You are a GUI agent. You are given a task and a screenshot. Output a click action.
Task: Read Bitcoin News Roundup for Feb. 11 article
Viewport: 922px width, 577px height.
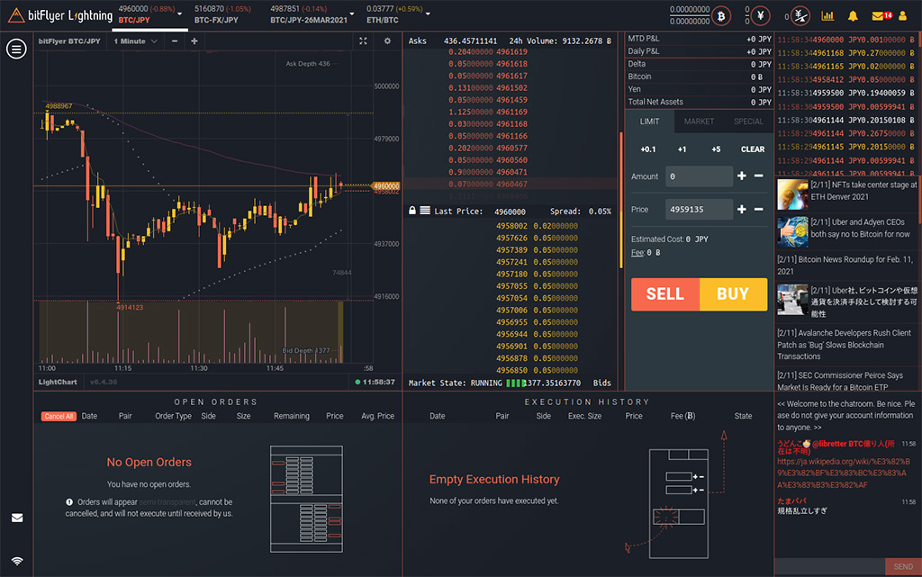coord(845,265)
